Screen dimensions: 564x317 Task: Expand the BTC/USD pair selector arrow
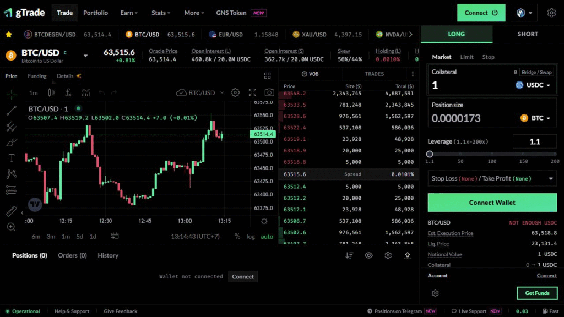85,56
